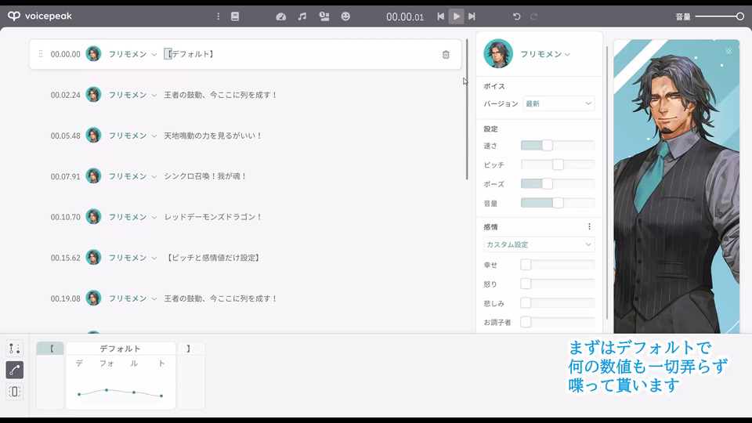Image resolution: width=752 pixels, height=423 pixels.
Task: Select the 天地鳴動の力を見るがいい！ line text
Action: coord(213,136)
